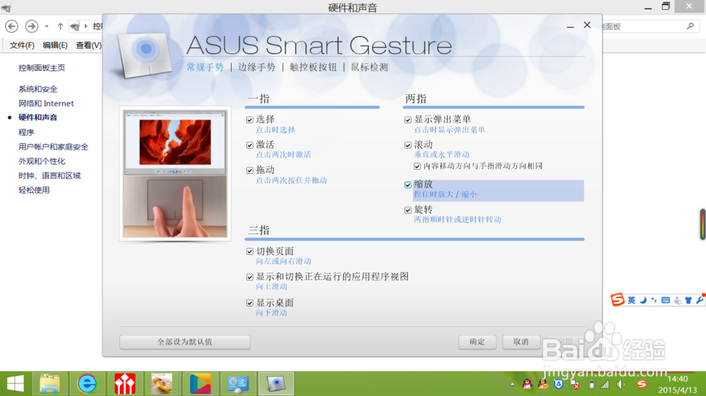Toggle punctuation icon on IME toolbar
The height and width of the screenshot is (396, 706).
click(x=654, y=300)
